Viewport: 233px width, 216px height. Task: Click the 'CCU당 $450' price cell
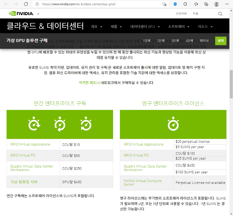[x=200, y=165]
